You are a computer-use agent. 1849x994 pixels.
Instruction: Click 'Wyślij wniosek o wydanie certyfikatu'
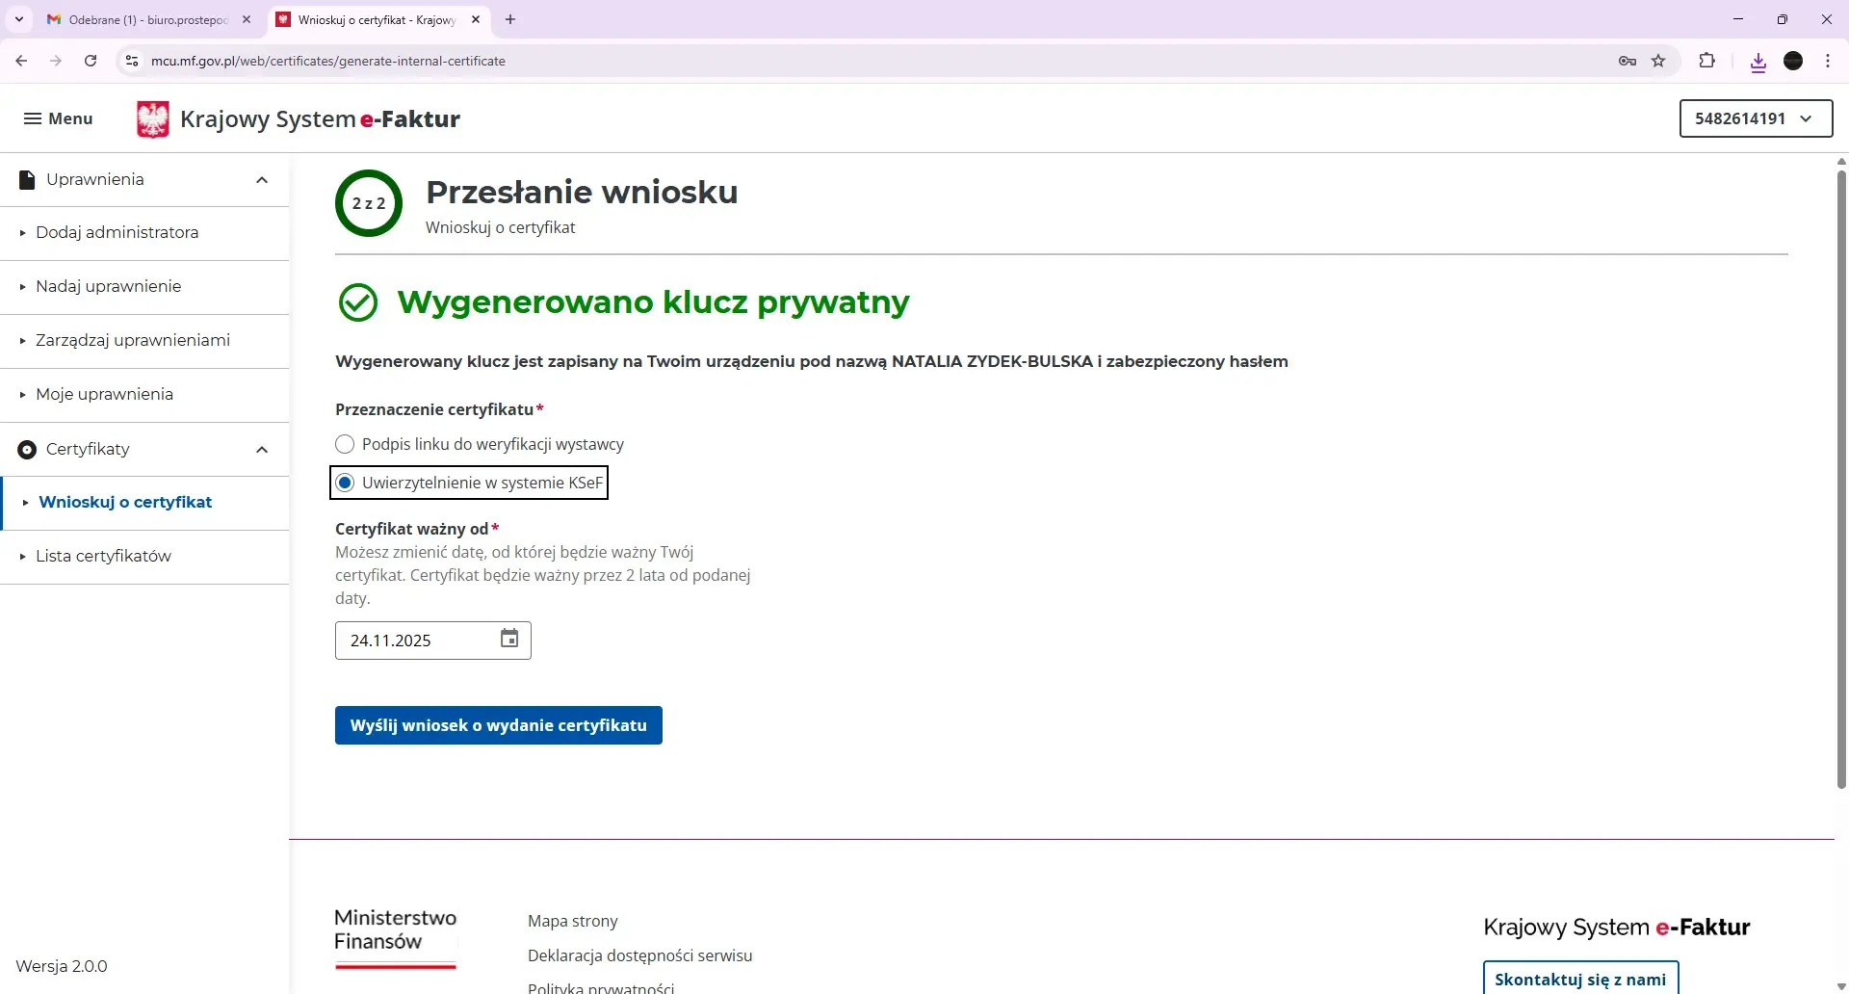(x=498, y=725)
